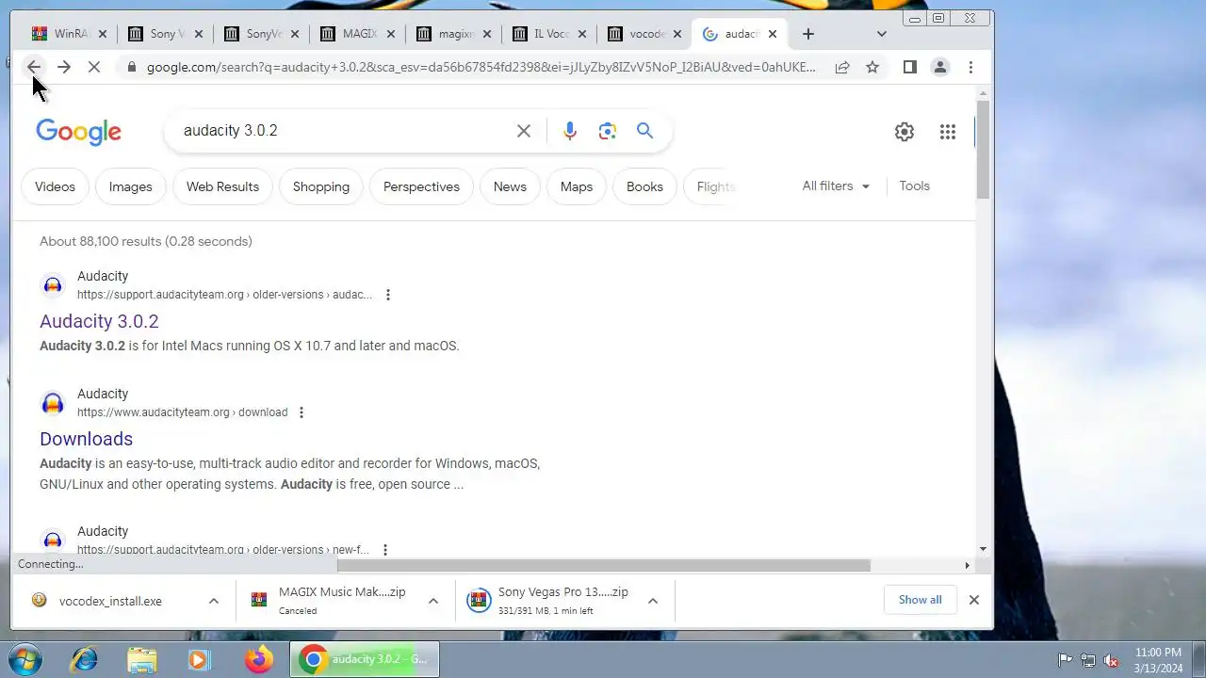Open Windows Explorer from taskbar
This screenshot has width=1206, height=678.
[x=141, y=659]
